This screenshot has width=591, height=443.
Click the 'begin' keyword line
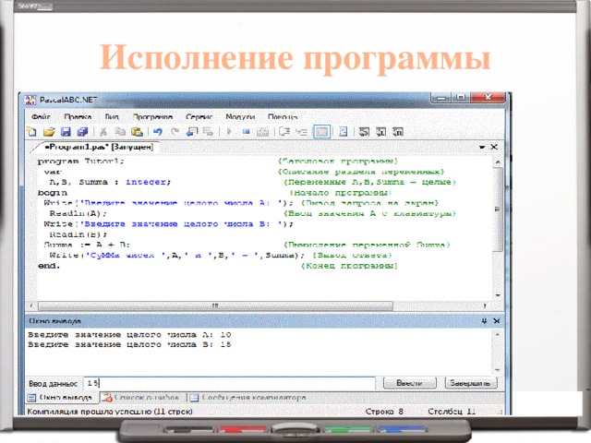(53, 193)
